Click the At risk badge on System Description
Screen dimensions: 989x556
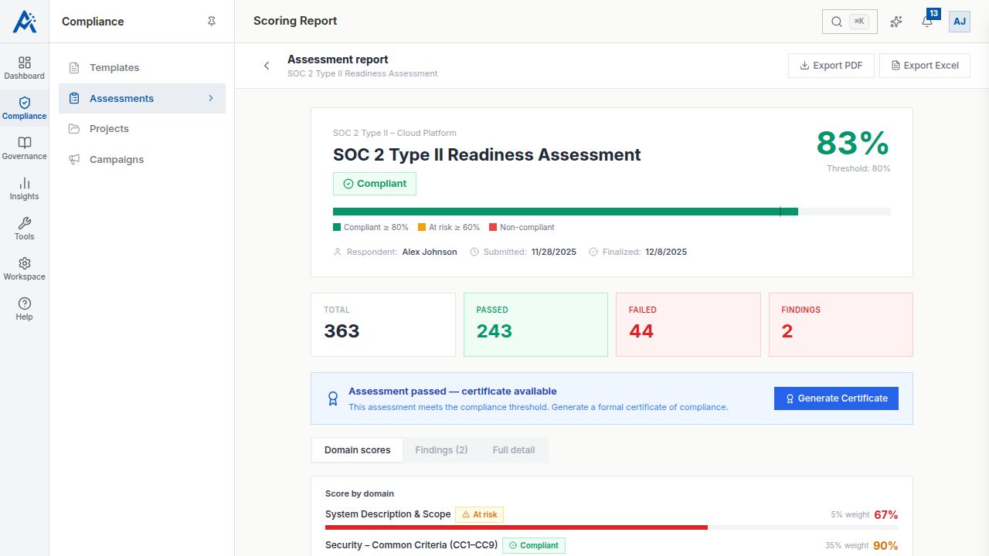pos(479,514)
